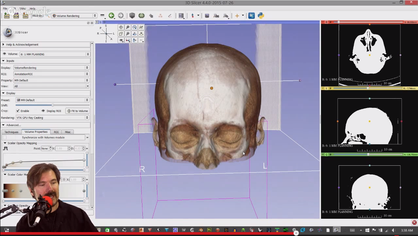This screenshot has height=236, width=418.
Task: Click the yellow slice offset slider
Action: coord(368,88)
